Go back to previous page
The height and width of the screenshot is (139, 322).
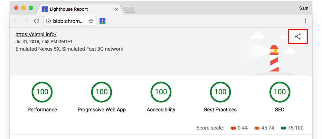tap(16, 21)
